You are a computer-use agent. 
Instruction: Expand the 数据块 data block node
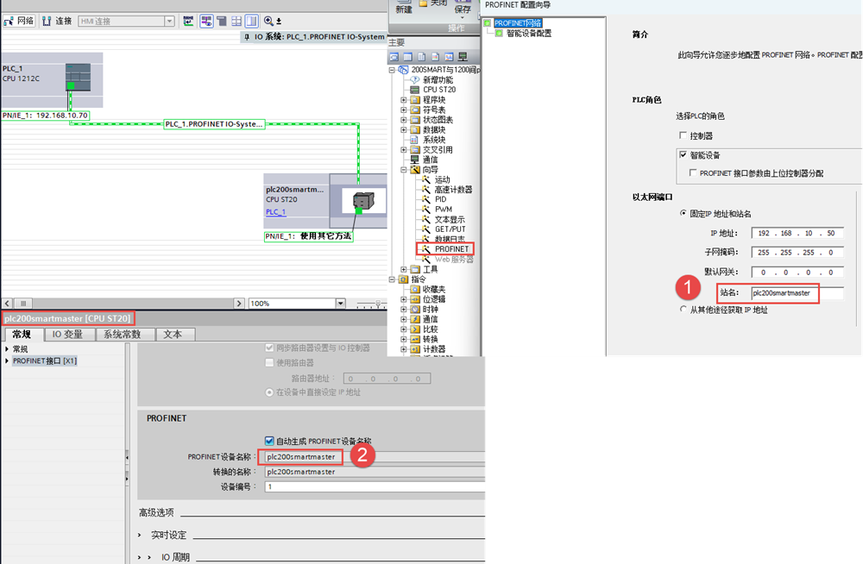coord(403,130)
